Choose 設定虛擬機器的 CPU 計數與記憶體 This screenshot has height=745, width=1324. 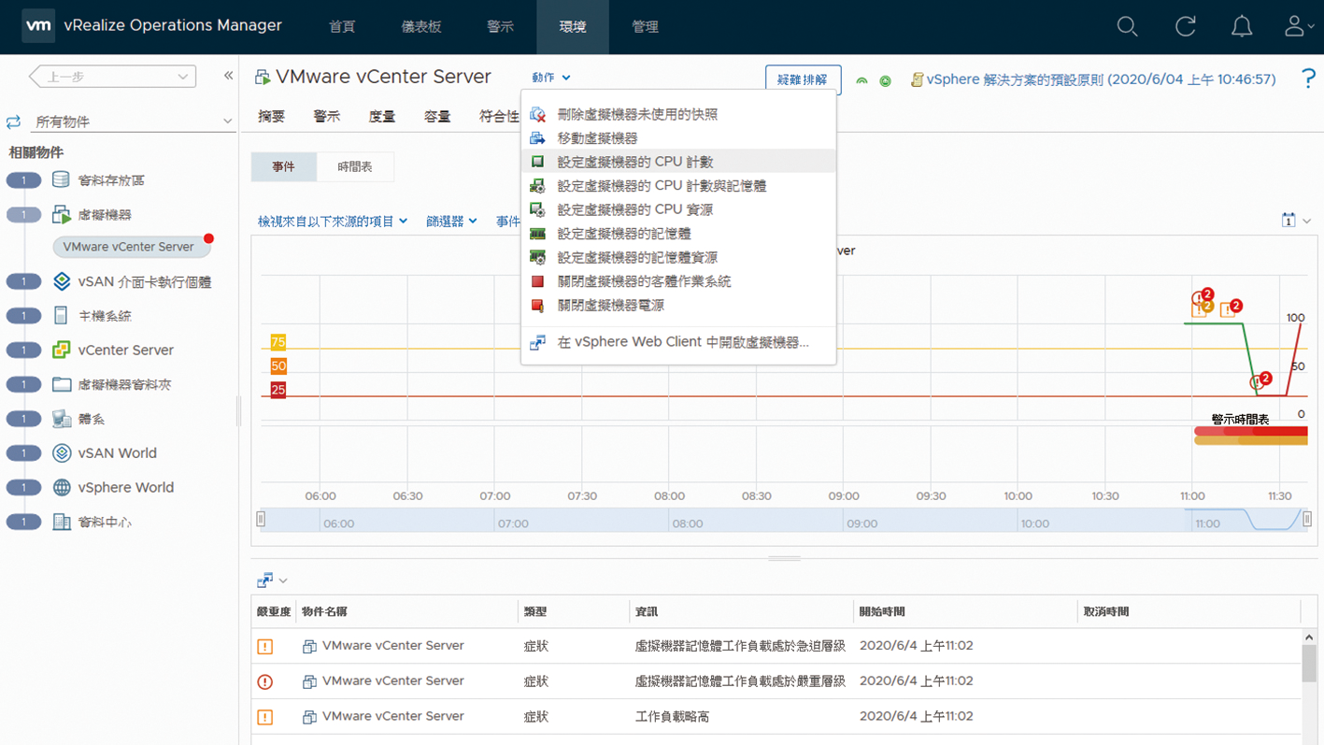pyautogui.click(x=678, y=186)
